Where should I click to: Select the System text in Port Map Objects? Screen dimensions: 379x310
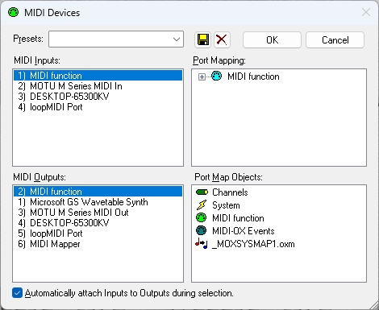point(226,205)
